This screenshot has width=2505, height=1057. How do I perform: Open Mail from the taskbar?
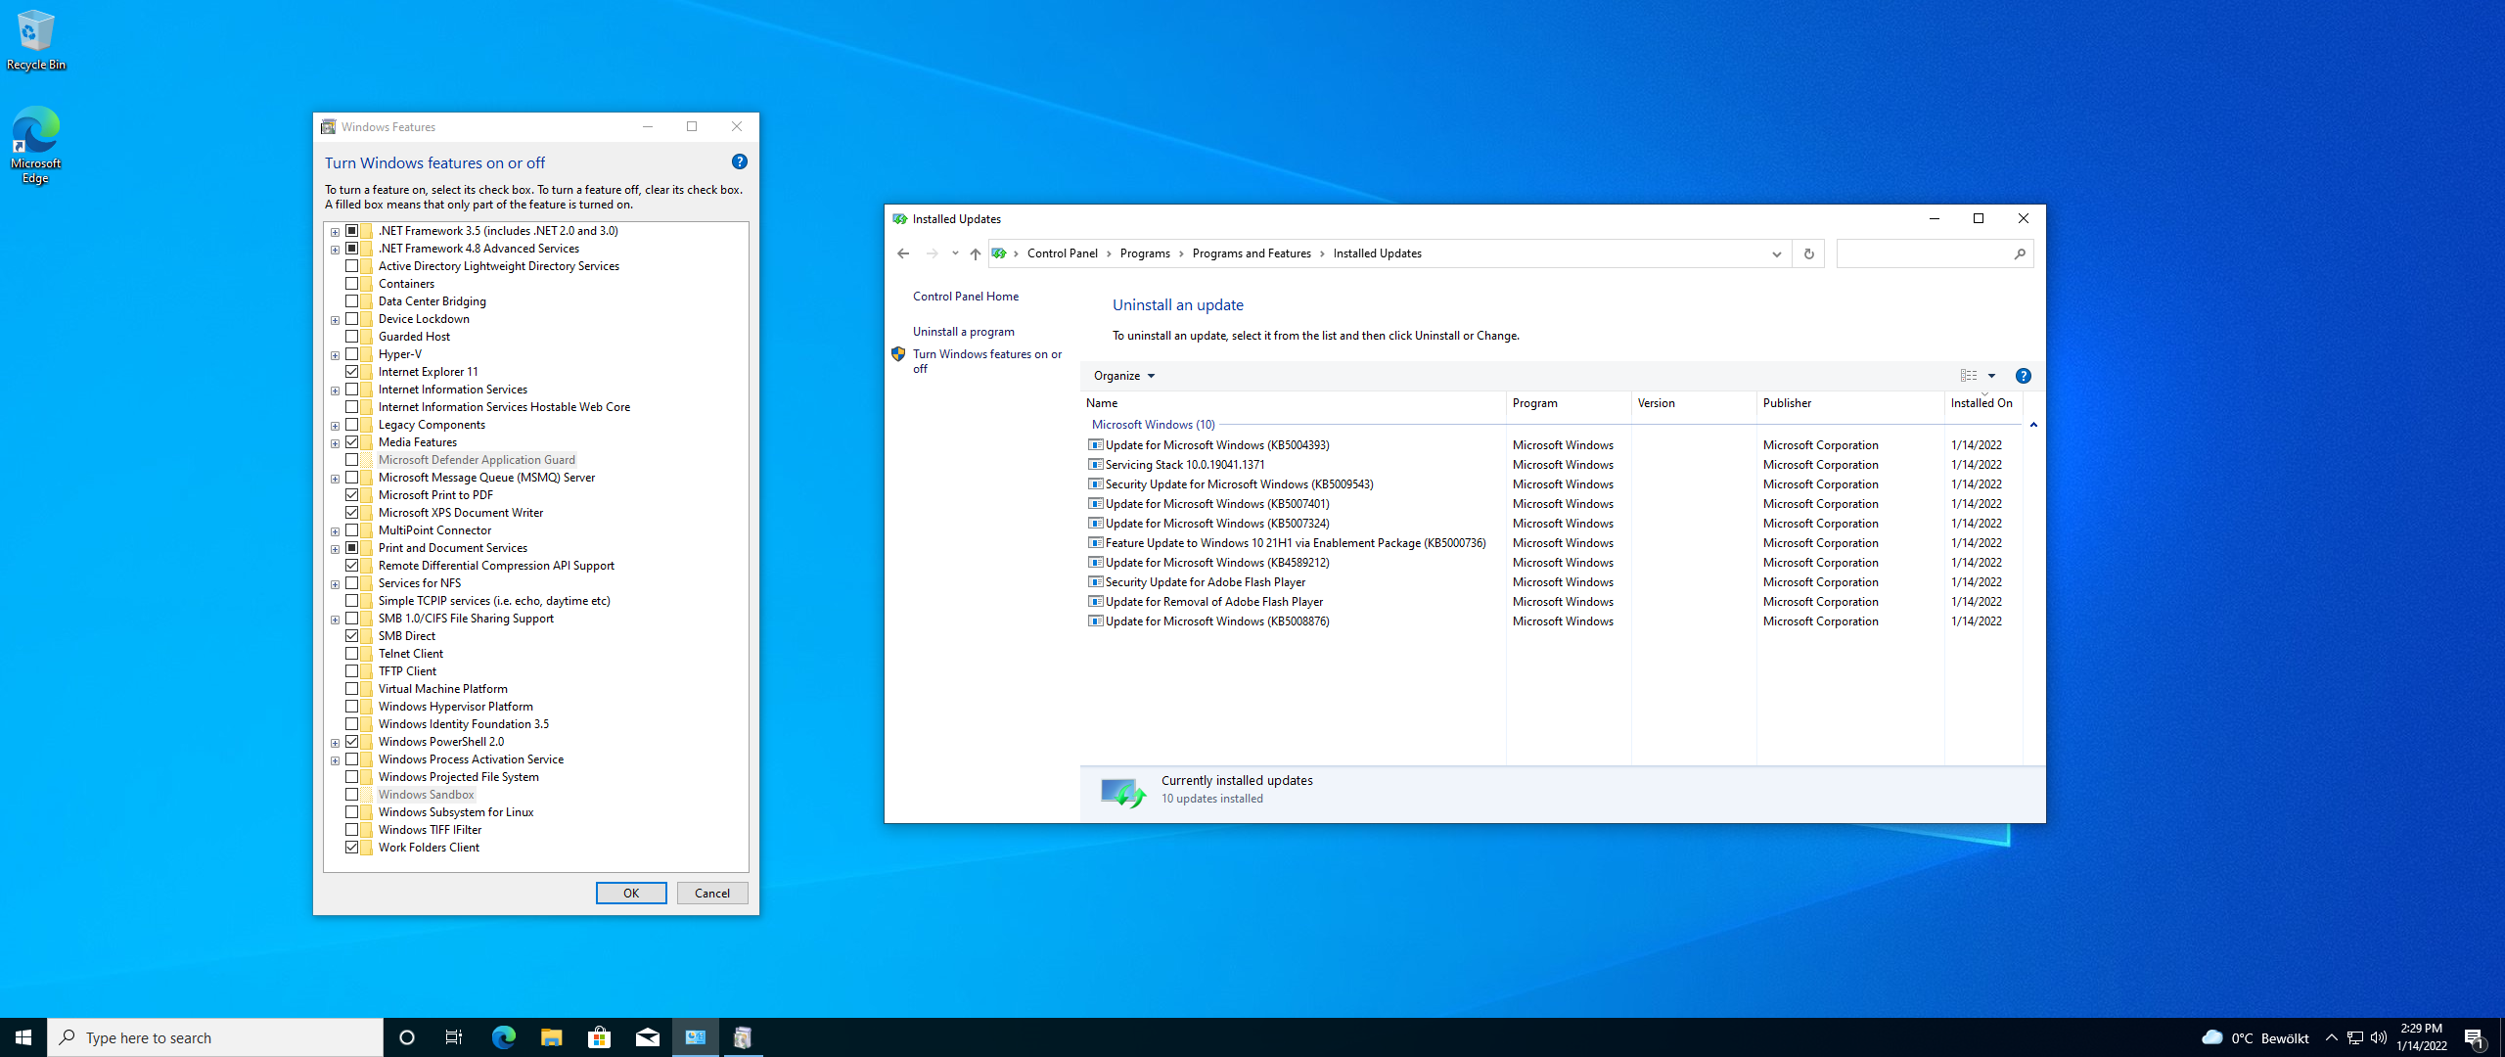point(647,1037)
